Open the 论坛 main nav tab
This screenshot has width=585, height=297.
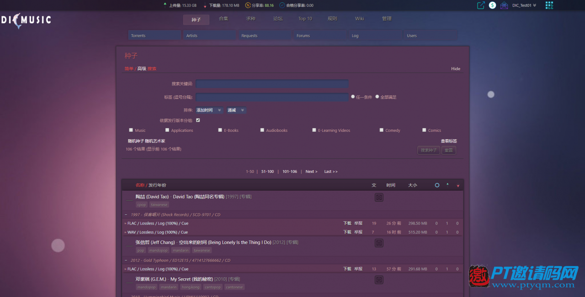pos(278,19)
